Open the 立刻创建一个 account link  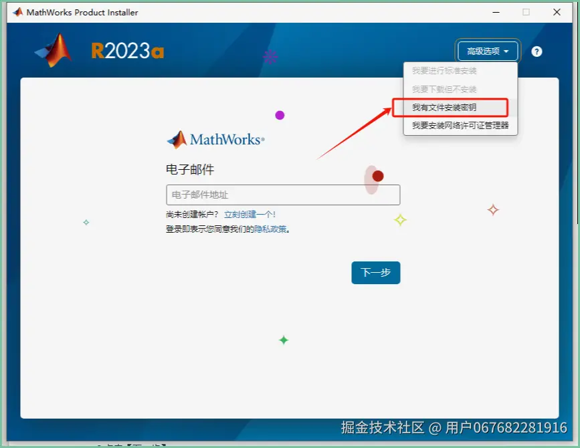coord(250,215)
